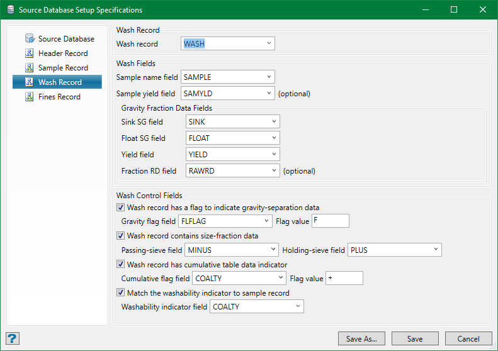498x351 pixels.
Task: Disable the gravity-separation flag checkbox
Action: click(x=121, y=208)
